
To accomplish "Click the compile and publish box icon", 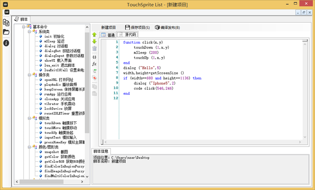I will 157,27.
